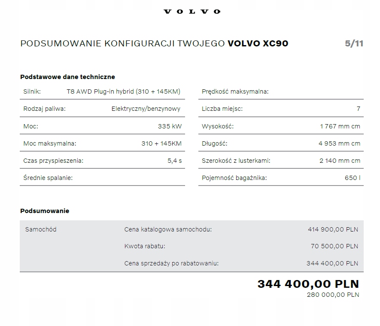
Task: Click the 335 kW power value
Action: pyautogui.click(x=170, y=126)
